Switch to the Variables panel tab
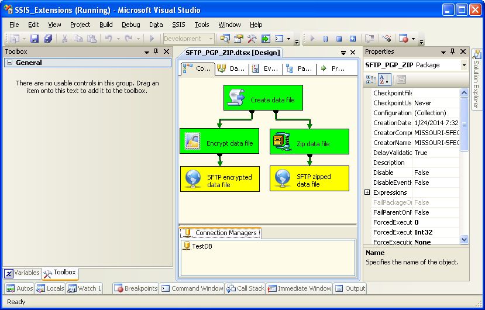 point(22,273)
